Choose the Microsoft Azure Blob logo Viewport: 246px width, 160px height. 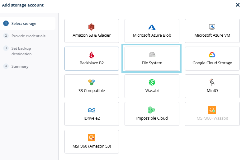pyautogui.click(x=152, y=27)
